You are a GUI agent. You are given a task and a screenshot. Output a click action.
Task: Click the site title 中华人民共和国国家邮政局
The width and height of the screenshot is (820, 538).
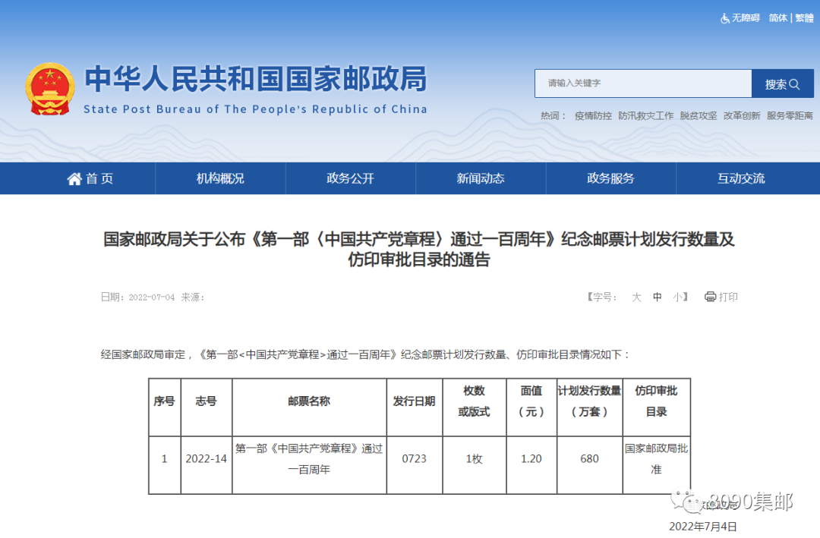(x=256, y=79)
